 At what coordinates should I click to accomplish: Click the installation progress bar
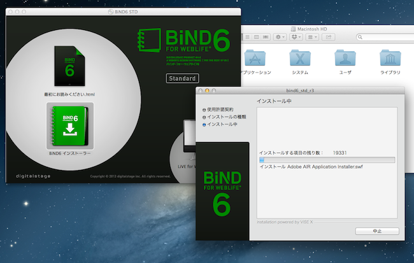(327, 160)
